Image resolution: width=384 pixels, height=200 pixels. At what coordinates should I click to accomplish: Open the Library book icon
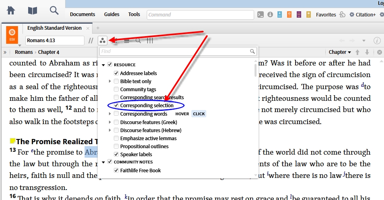pos(32,10)
